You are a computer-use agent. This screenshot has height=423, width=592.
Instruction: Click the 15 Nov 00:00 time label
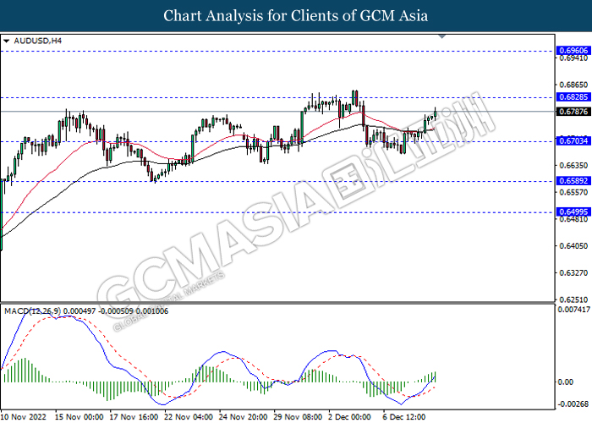(79, 417)
